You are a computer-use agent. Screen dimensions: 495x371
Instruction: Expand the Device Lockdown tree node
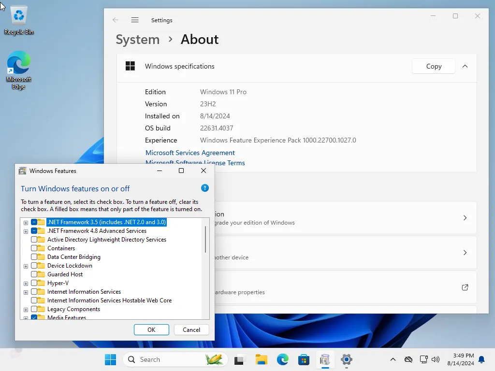(26, 266)
